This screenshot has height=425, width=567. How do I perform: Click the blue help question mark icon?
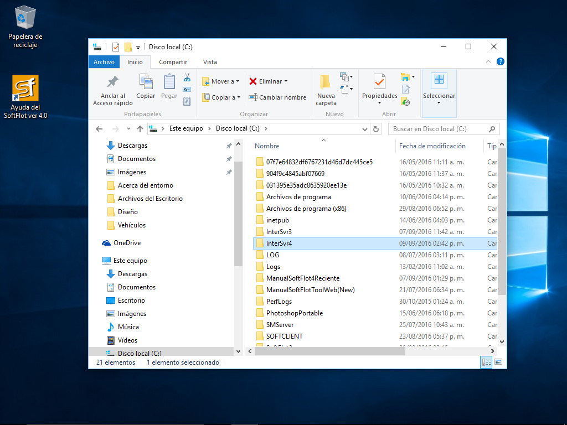tap(500, 62)
